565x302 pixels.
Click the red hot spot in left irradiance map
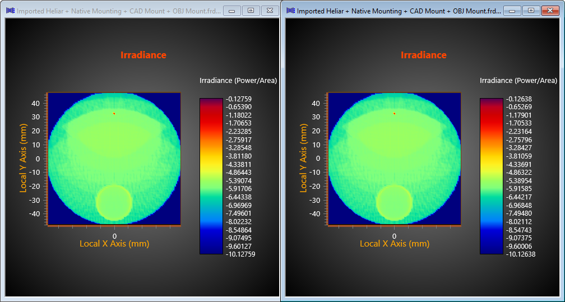[114, 114]
